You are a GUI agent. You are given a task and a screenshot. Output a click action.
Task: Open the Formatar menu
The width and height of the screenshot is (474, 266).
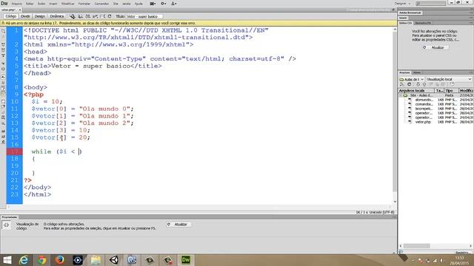pyautogui.click(x=84, y=4)
